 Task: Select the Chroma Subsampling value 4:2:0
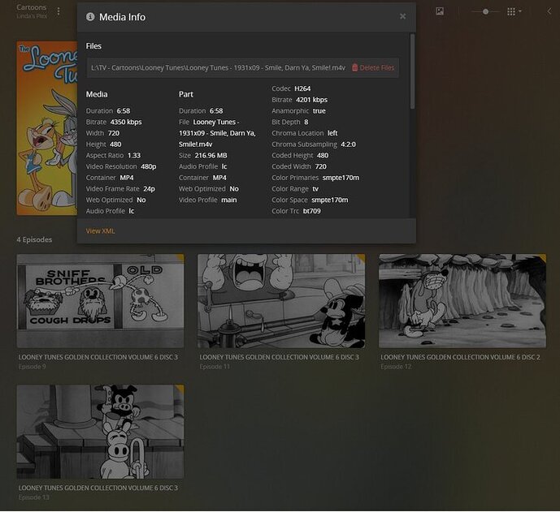coord(348,144)
